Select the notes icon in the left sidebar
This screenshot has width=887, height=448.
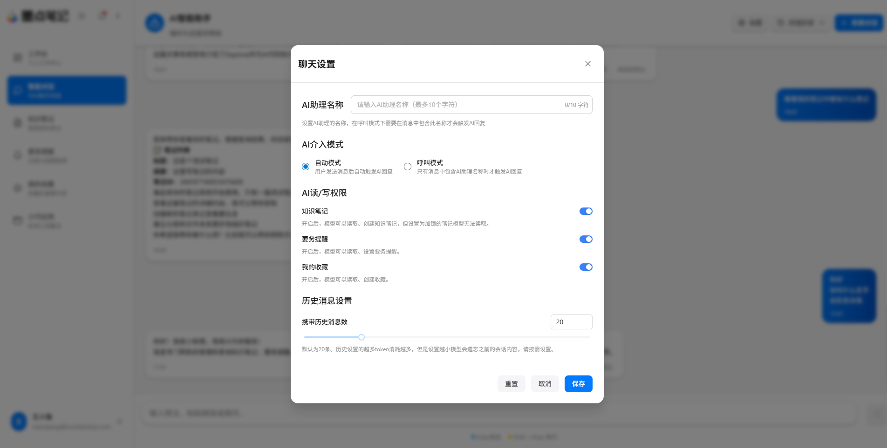(18, 122)
